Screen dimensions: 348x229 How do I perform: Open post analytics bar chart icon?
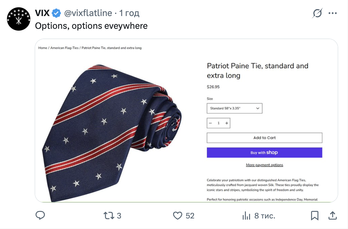(246, 216)
